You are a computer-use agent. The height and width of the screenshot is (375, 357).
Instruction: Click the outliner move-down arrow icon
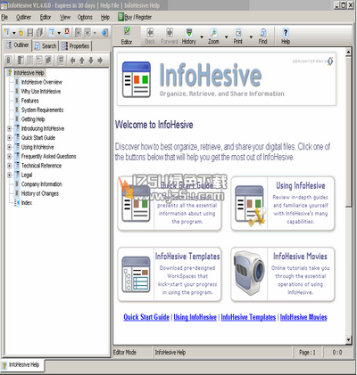pos(91,61)
